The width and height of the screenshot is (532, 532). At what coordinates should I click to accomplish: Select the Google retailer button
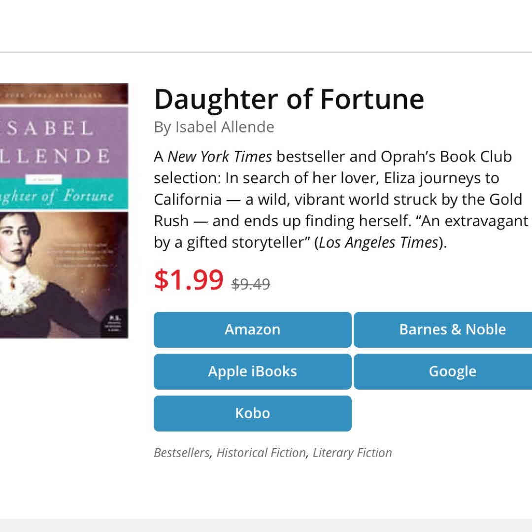click(x=452, y=371)
